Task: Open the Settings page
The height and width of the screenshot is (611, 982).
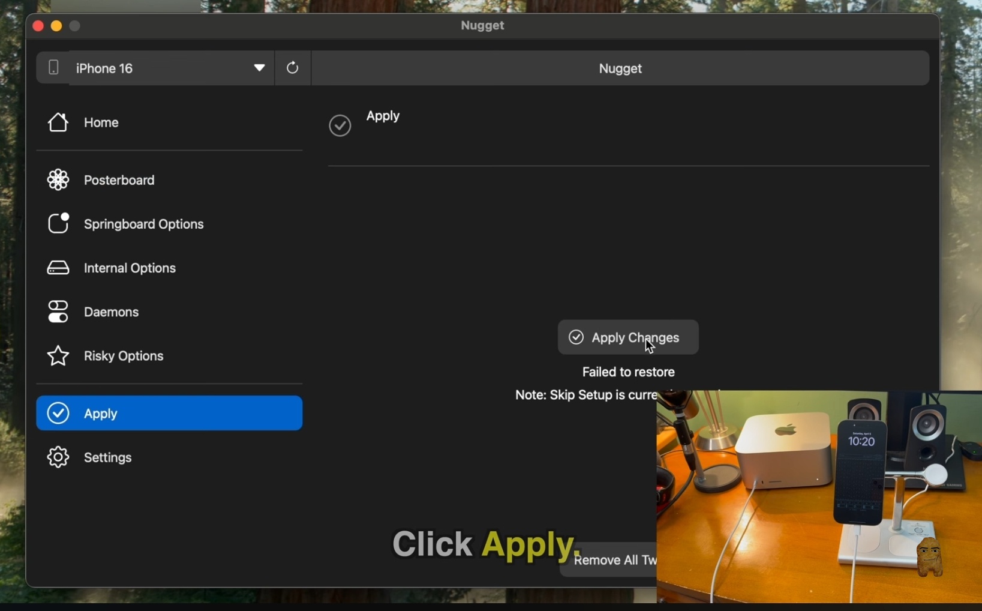Action: (169, 457)
